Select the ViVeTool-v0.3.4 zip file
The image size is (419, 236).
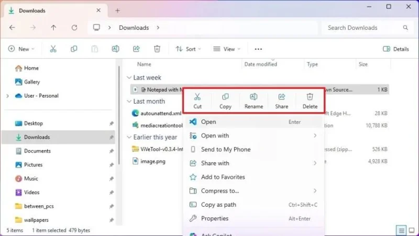(158, 149)
